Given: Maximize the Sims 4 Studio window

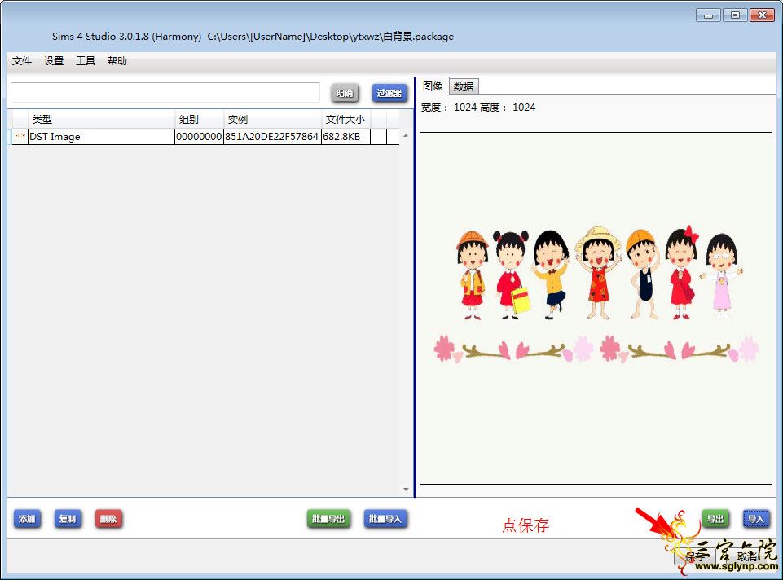Looking at the screenshot, I should pos(735,15).
